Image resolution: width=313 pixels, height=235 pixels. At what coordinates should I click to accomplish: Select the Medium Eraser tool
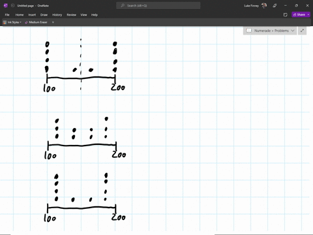point(36,22)
